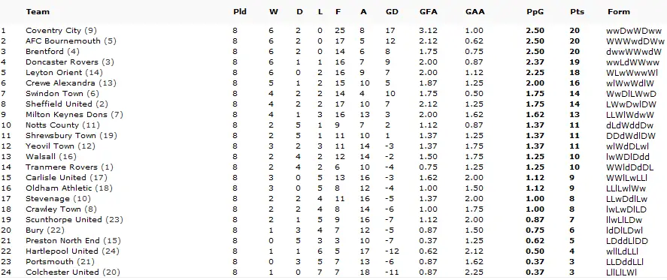The height and width of the screenshot is (280, 667).
Task: Select the Brentford row team name
Action: click(44, 51)
